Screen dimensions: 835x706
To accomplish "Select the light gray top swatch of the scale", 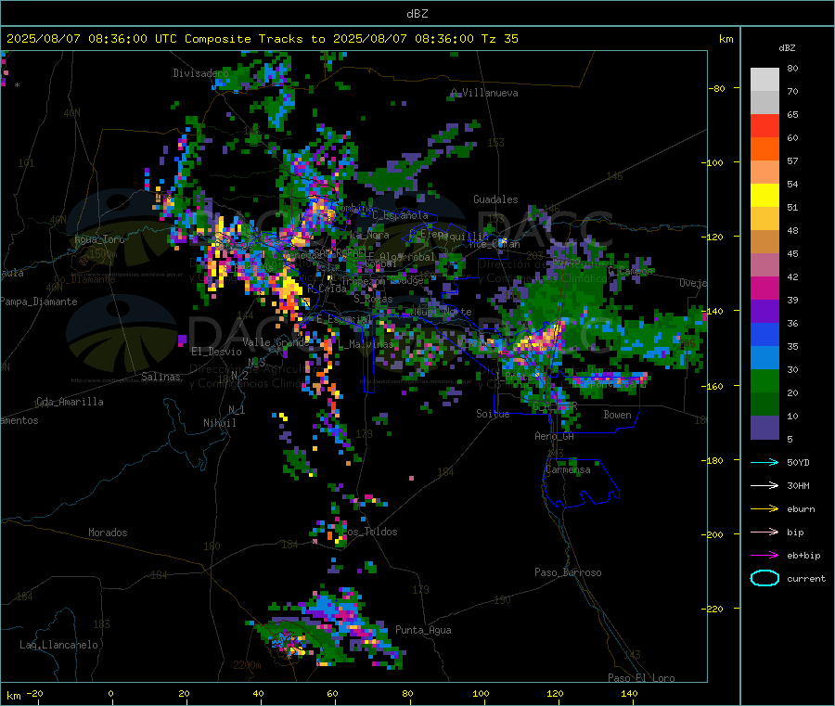I will pyautogui.click(x=764, y=80).
